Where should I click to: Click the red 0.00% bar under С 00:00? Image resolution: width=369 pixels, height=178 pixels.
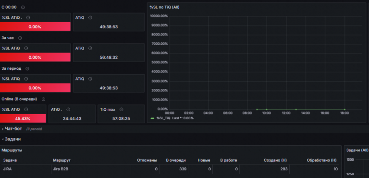coord(35,26)
